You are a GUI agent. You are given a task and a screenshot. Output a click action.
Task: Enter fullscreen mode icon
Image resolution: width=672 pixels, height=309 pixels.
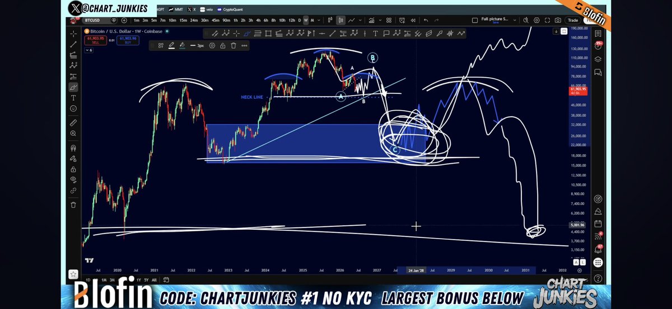[547, 20]
